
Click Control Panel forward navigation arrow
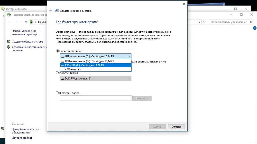[16, 22]
